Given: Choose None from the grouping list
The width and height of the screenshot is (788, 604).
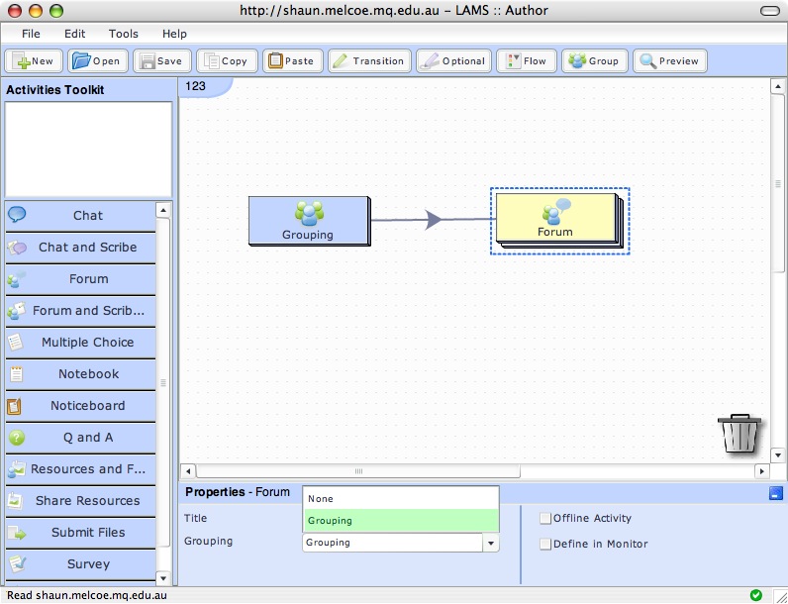Looking at the screenshot, I should point(400,499).
